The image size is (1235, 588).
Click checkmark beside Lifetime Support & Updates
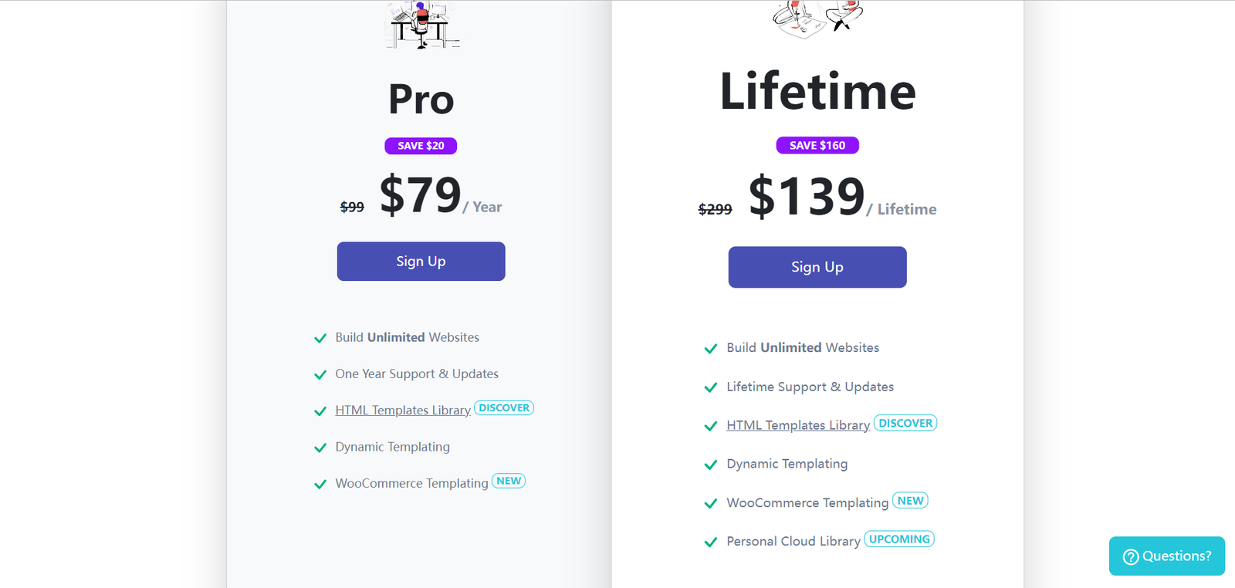tap(711, 387)
